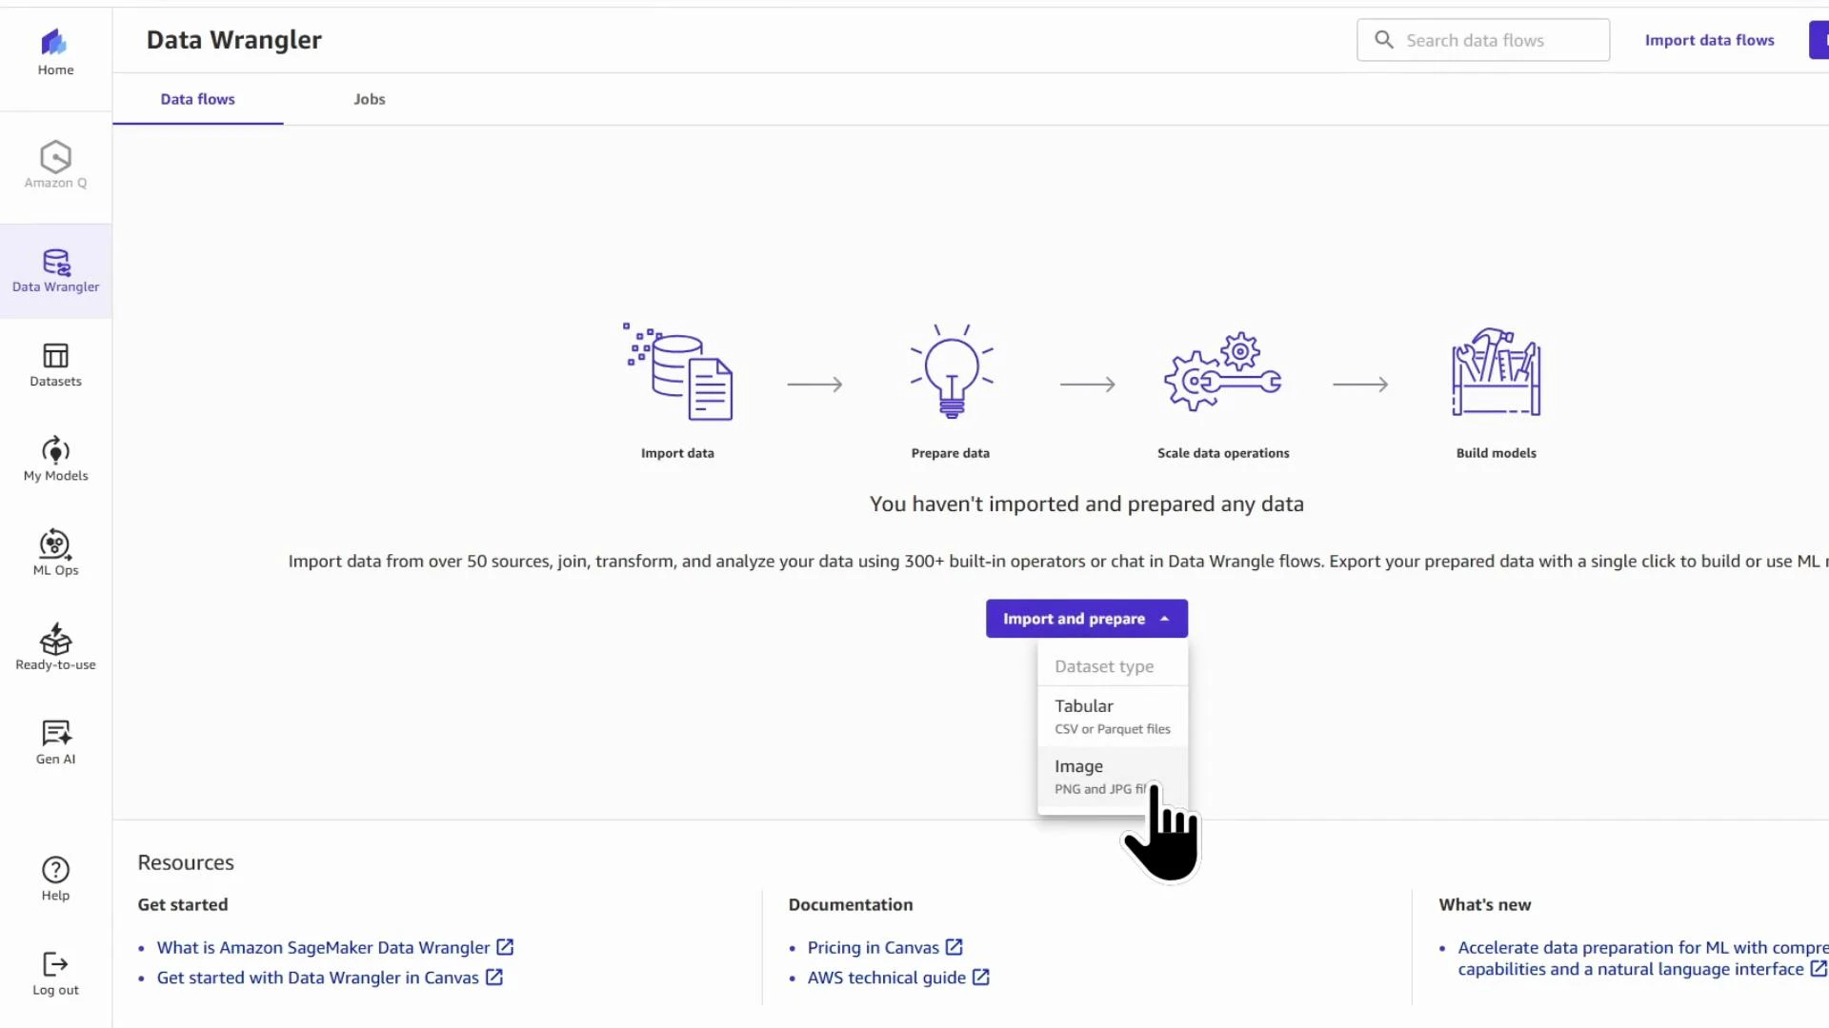1829x1028 pixels.
Task: Open the Help panel
Action: [x=54, y=878]
